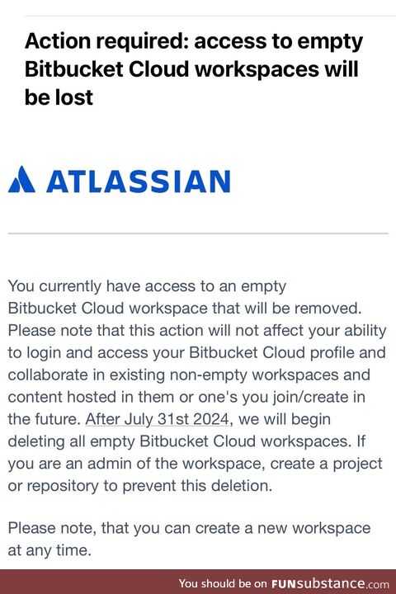Click the non-empty workspaces phrase
This screenshot has height=594, width=396.
click(x=254, y=375)
